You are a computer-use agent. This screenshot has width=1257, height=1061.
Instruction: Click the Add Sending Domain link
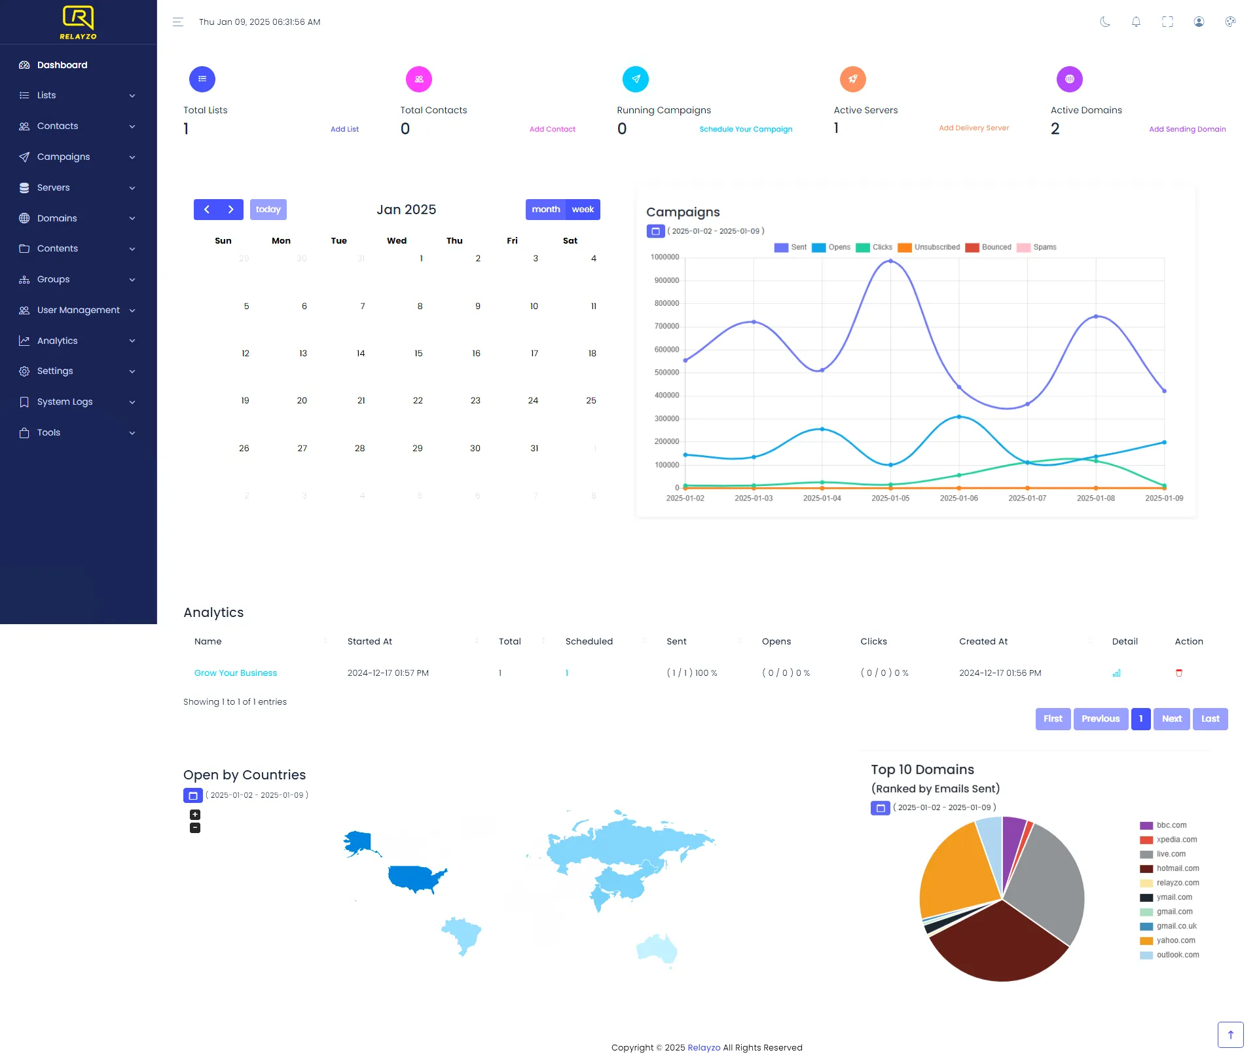[x=1187, y=129]
